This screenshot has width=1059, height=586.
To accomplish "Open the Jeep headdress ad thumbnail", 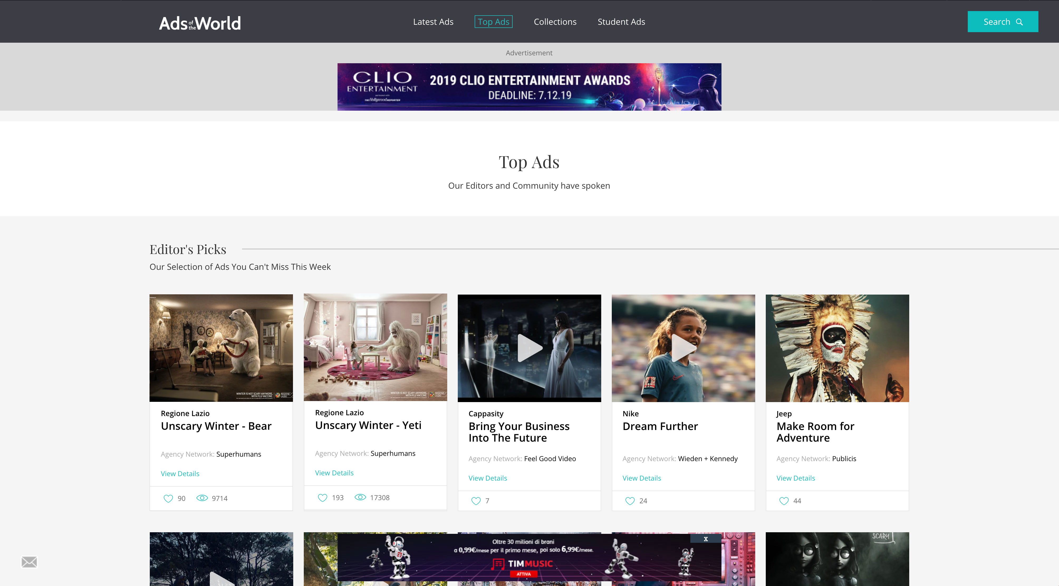I will [x=837, y=348].
